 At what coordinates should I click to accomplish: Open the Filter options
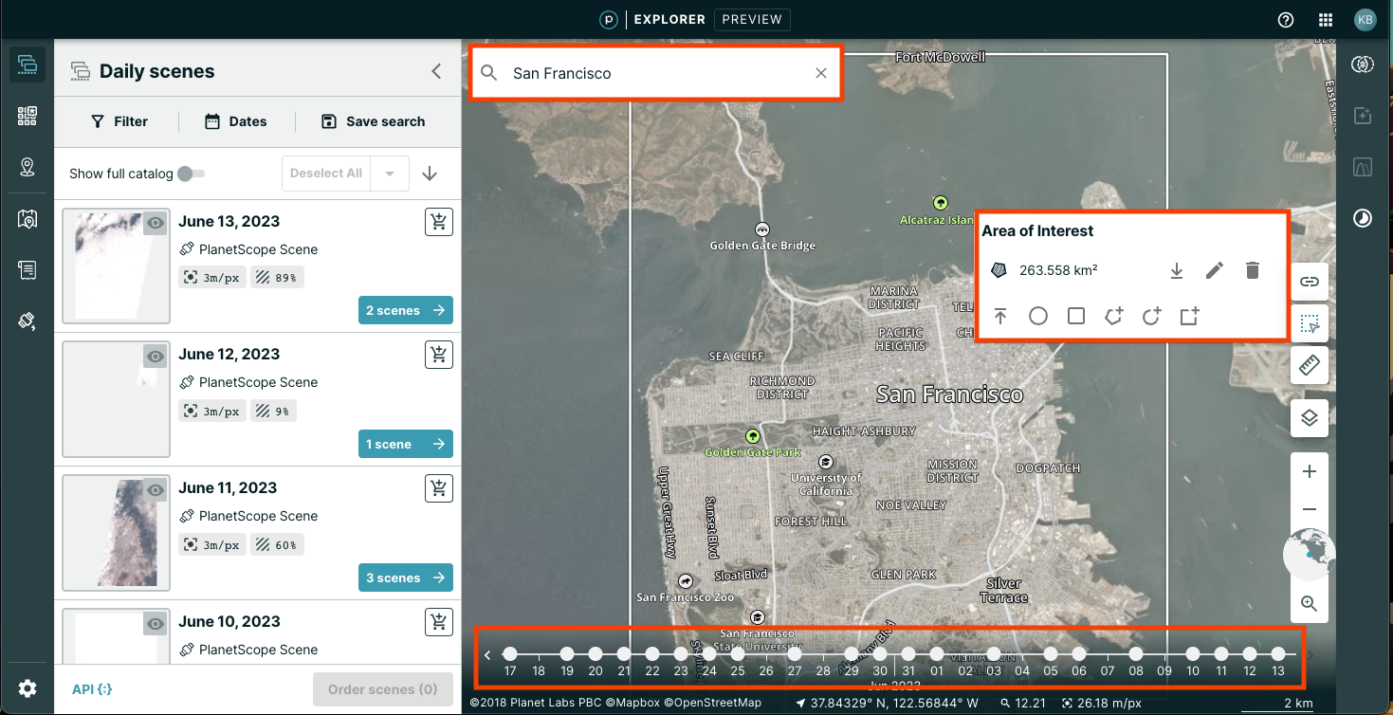click(119, 121)
